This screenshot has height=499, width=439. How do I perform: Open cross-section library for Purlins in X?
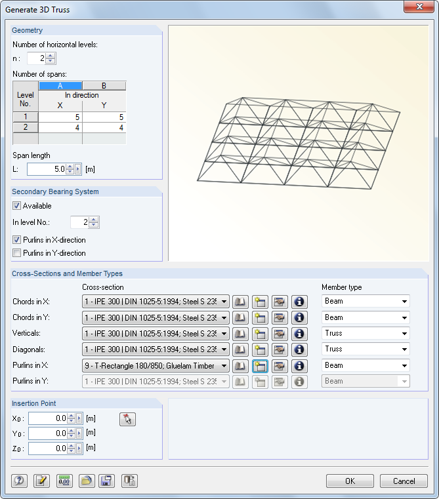point(240,366)
